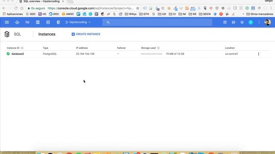
Task: Bookmark this page with the star icon
Action: 137,8
